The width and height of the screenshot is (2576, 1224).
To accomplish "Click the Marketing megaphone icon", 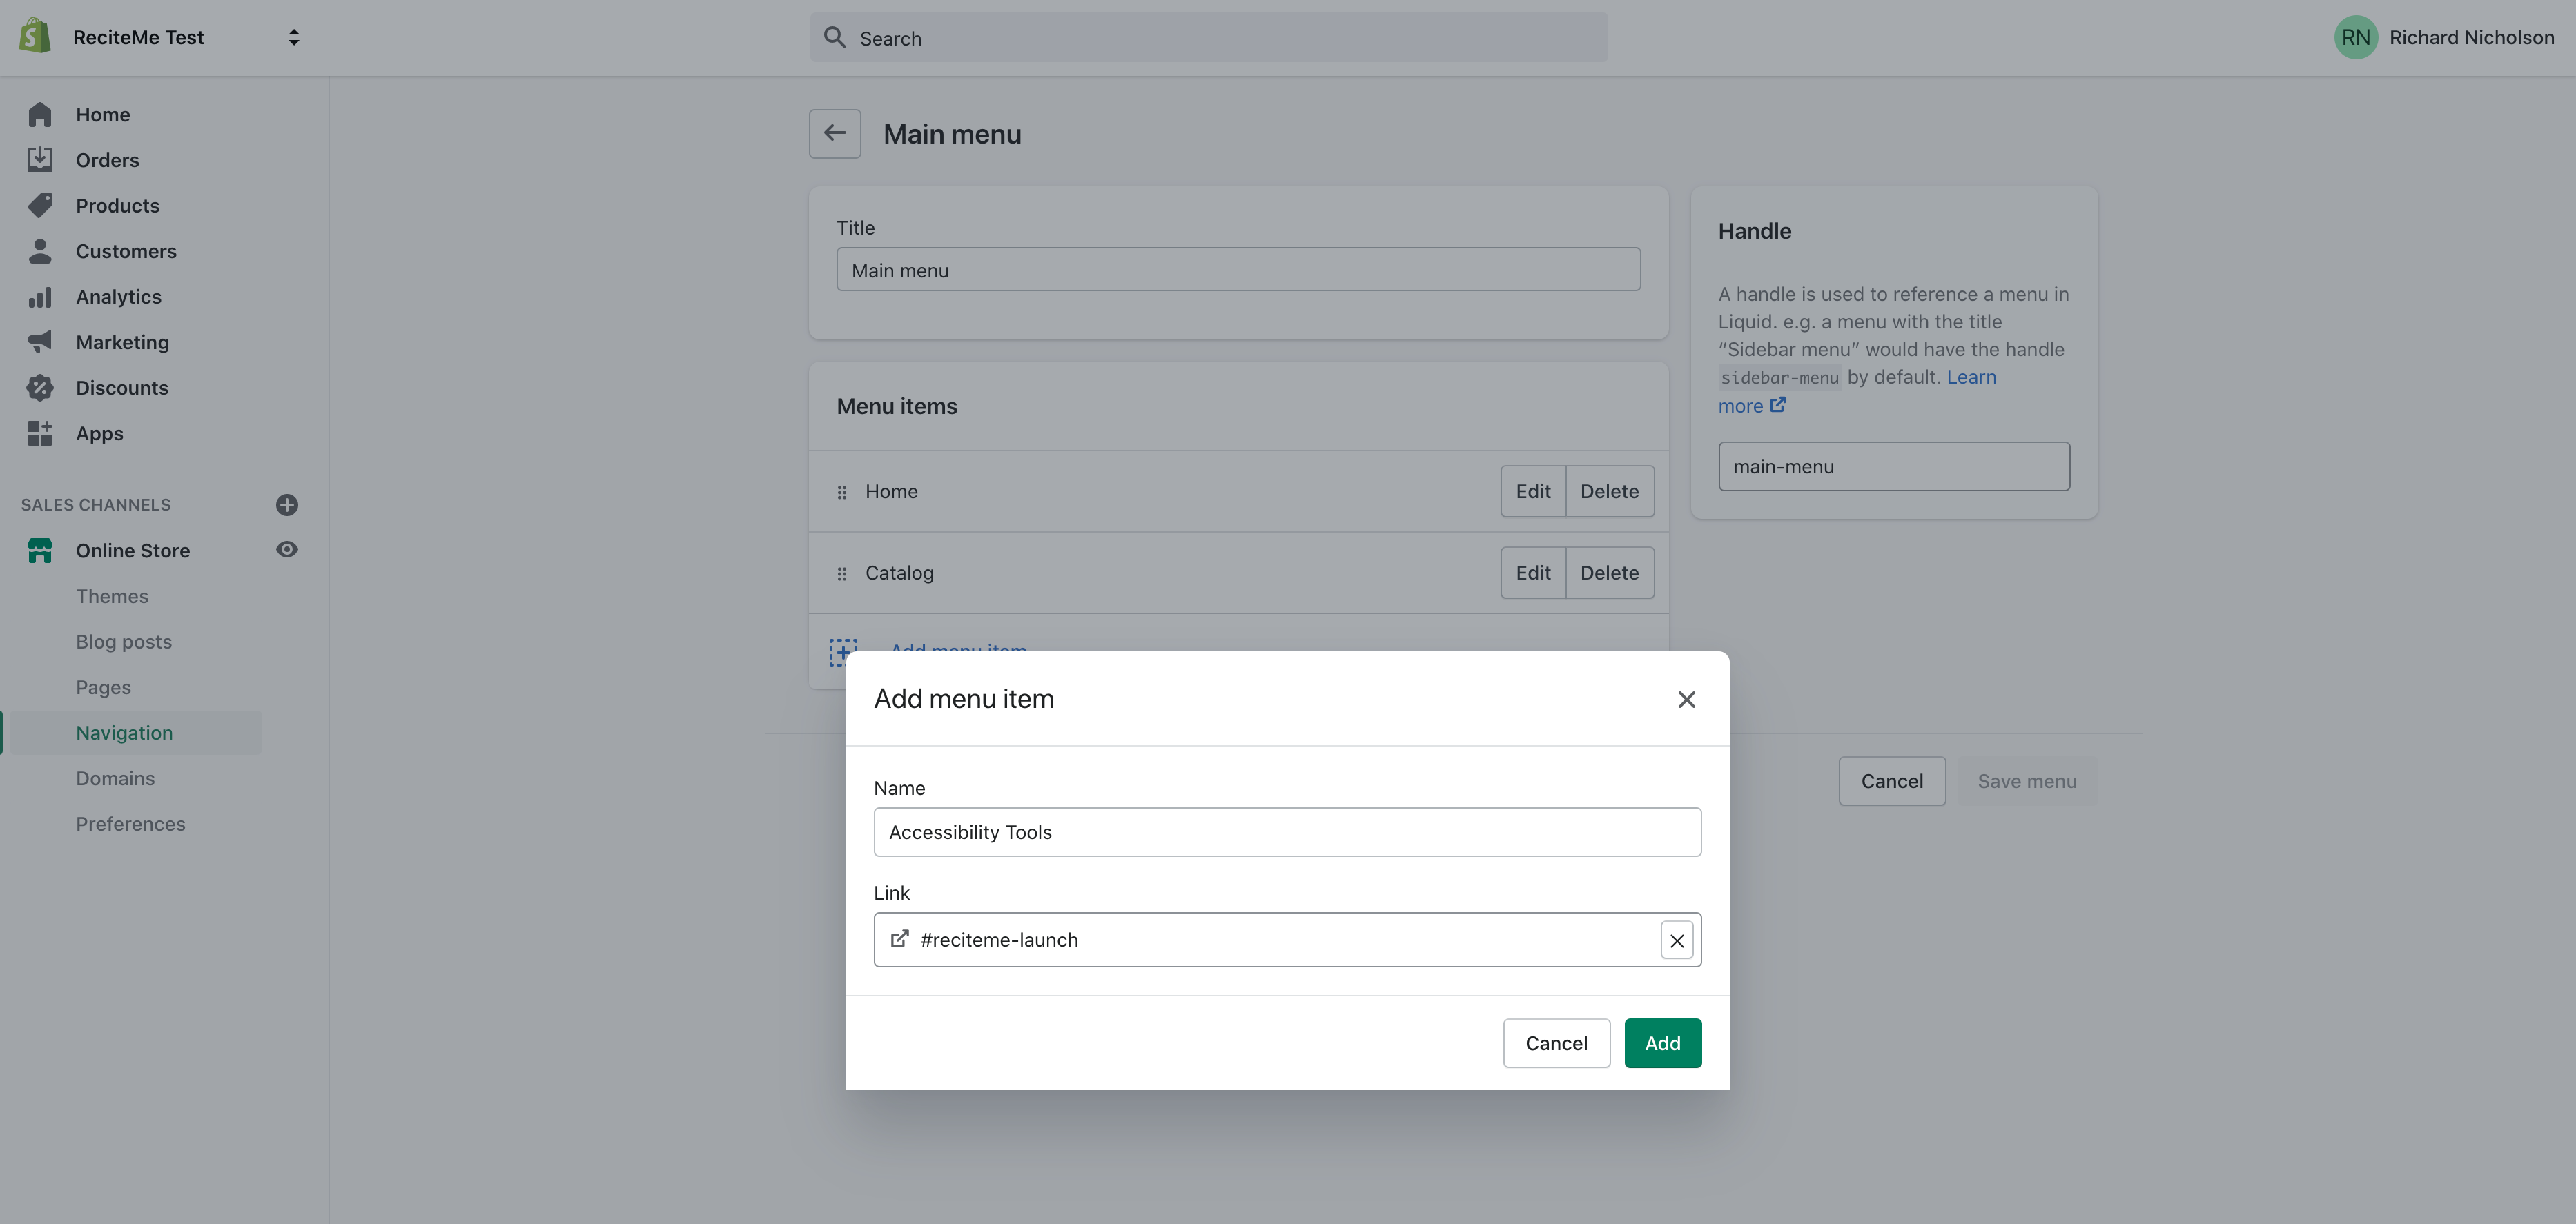I will pyautogui.click(x=40, y=342).
